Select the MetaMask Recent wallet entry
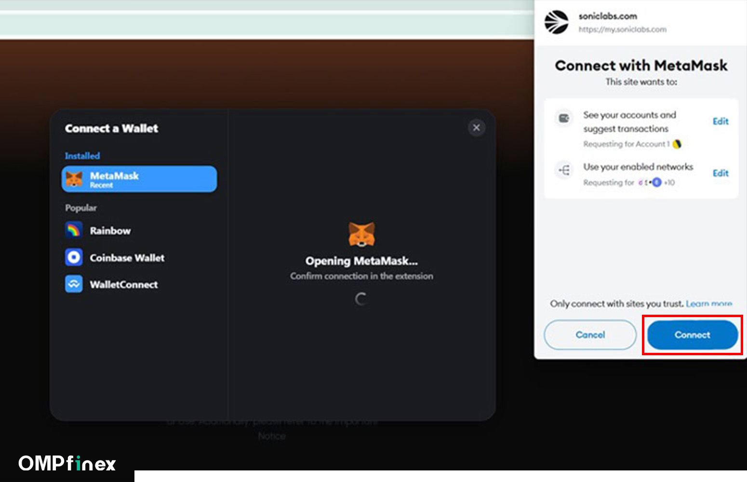The image size is (747, 482). 139,179
